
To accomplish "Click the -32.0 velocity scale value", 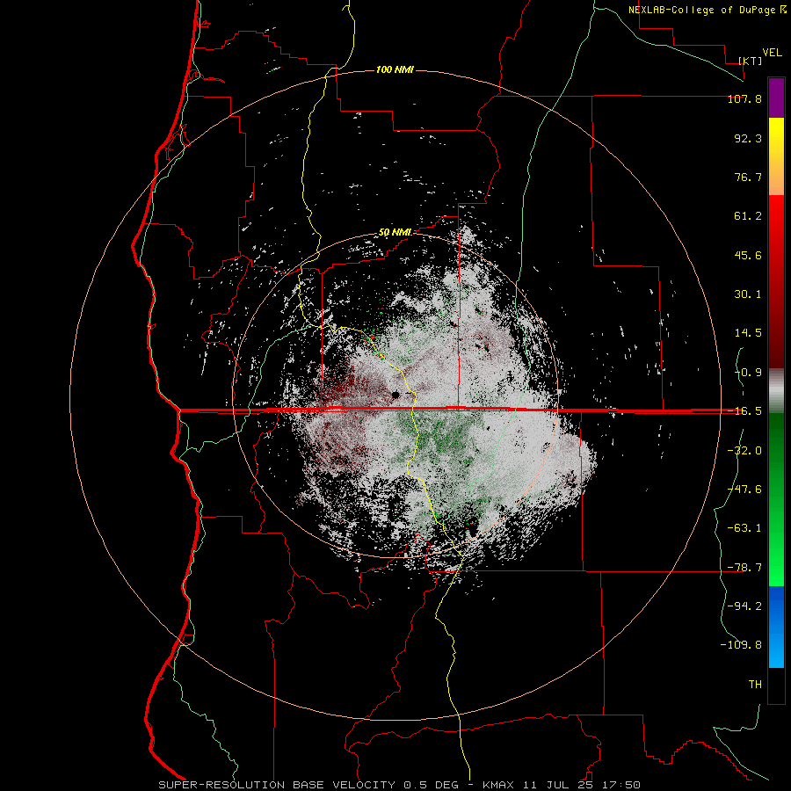I will coord(744,451).
